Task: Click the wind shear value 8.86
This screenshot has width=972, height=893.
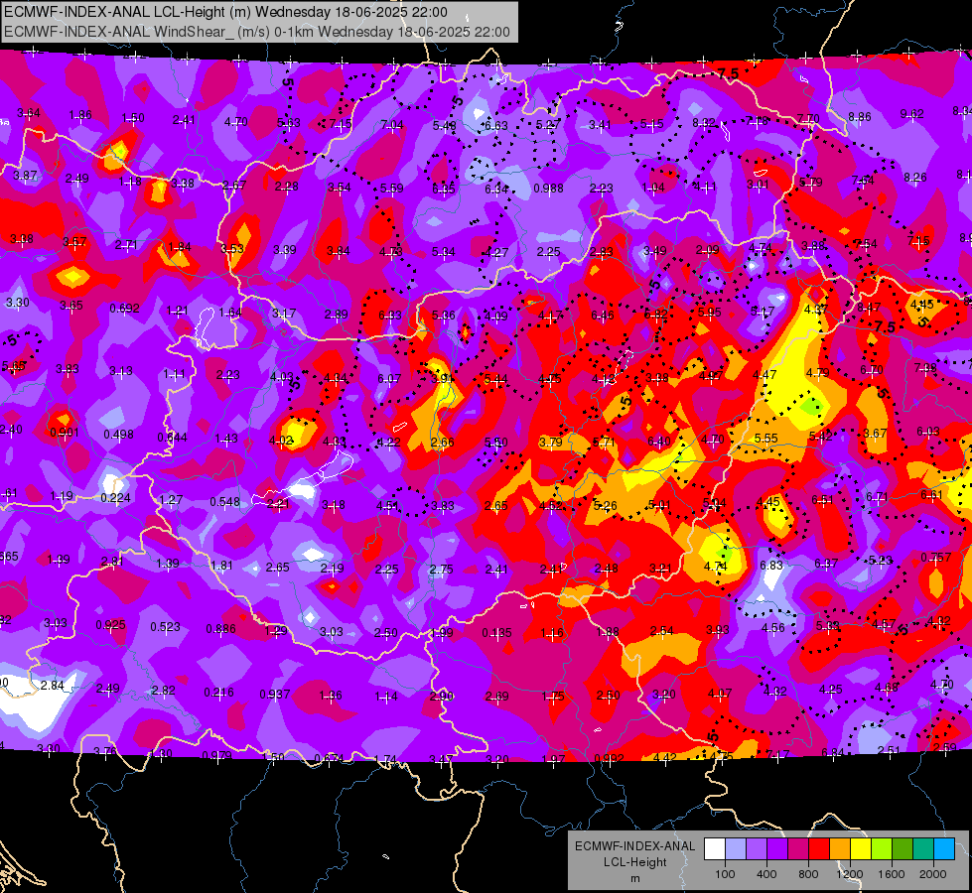Action: (x=860, y=116)
